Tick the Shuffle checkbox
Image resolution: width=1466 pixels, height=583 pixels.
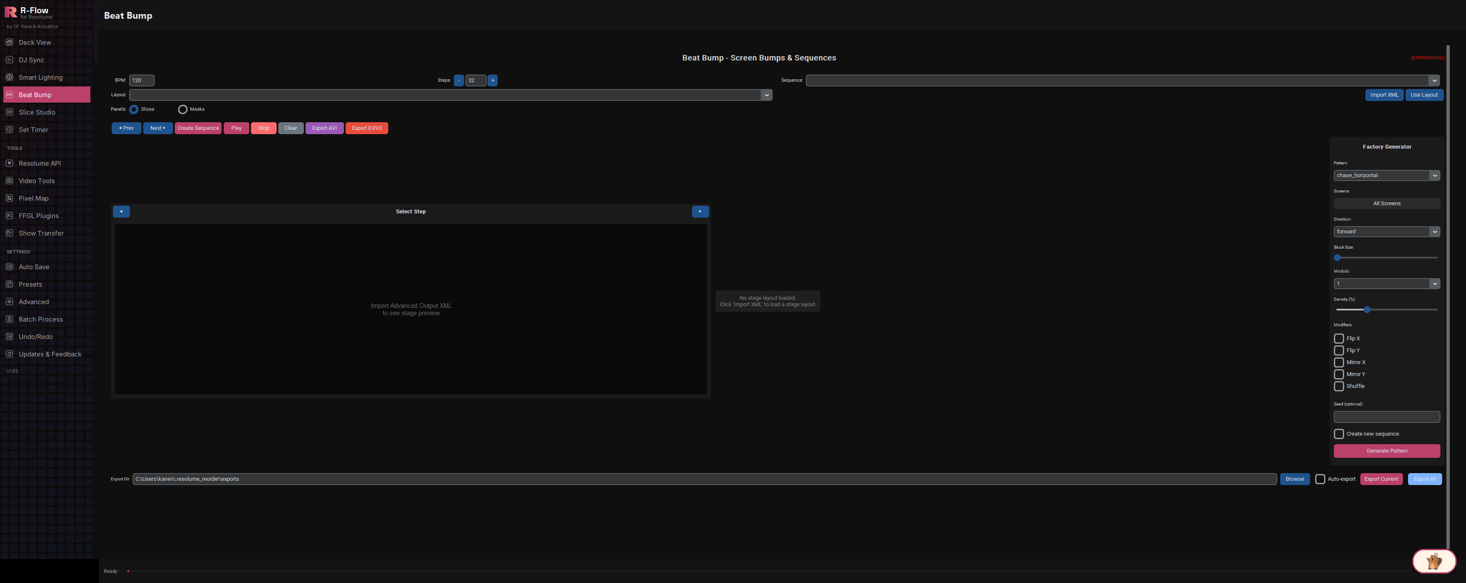[x=1339, y=386]
